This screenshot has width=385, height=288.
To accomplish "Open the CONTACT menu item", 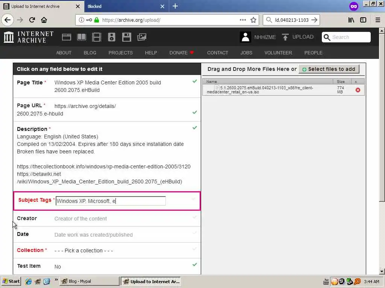I will (x=218, y=52).
